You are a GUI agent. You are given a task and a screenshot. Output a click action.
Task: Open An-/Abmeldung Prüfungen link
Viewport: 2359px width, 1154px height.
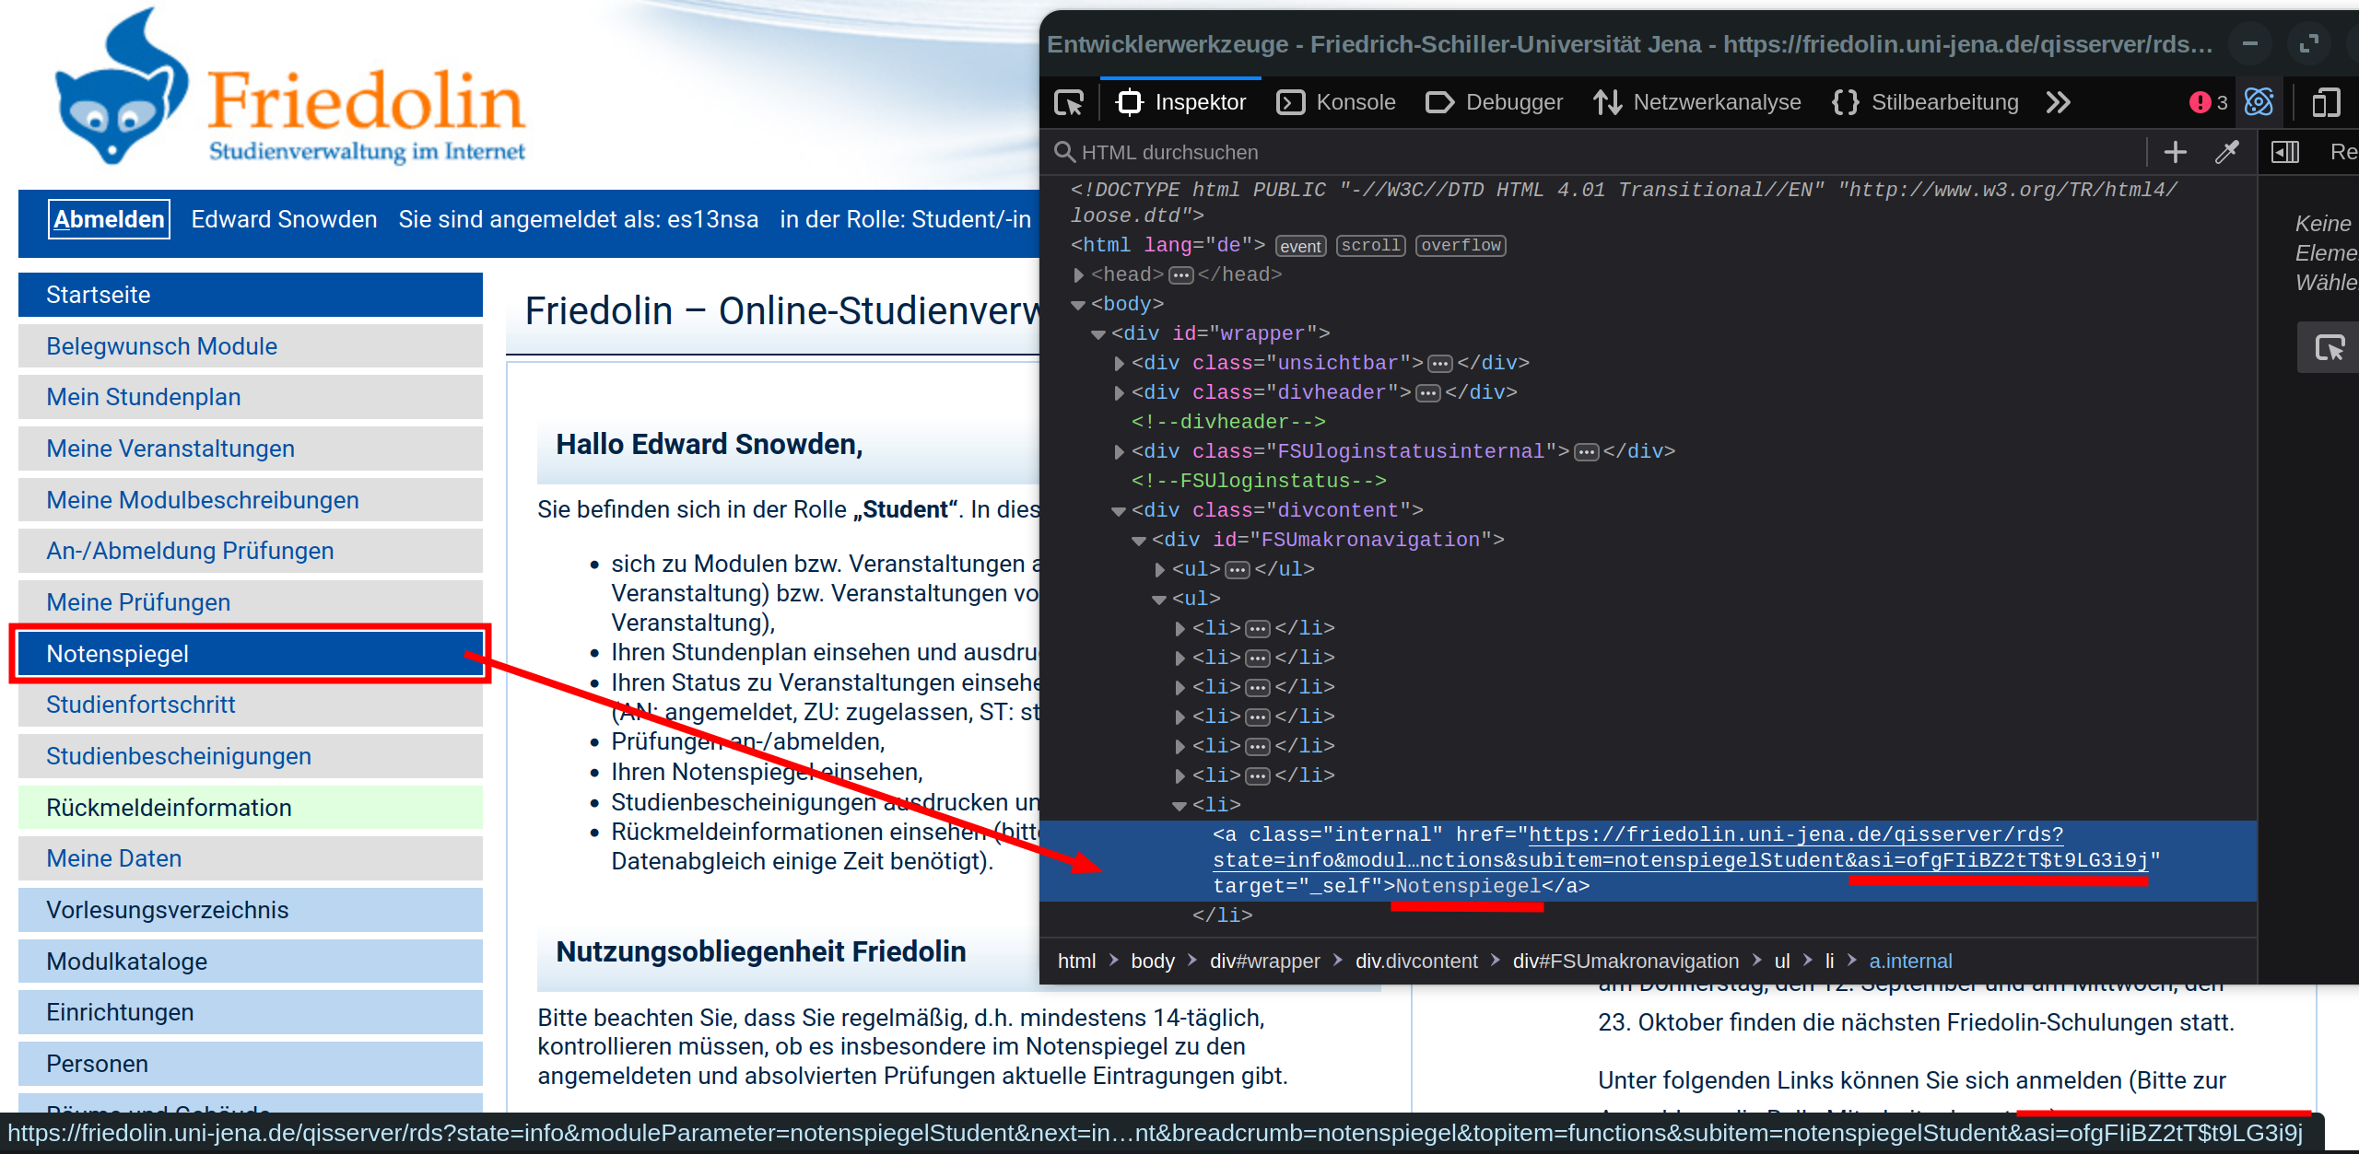click(251, 551)
